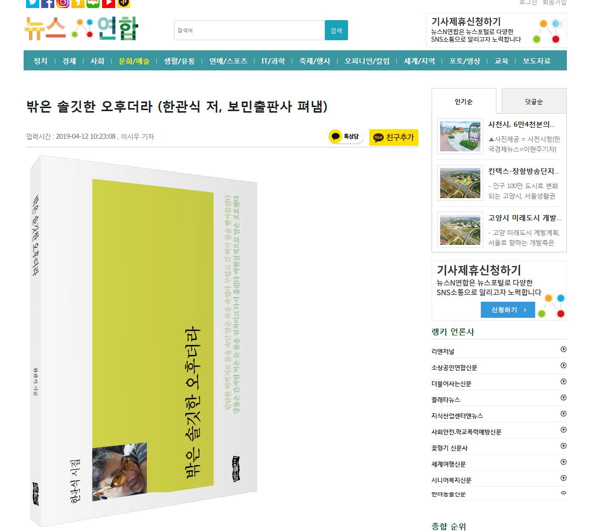The image size is (592, 531).
Task: Expand the 소상공인연합신문 entry arrow
Action: 563,366
